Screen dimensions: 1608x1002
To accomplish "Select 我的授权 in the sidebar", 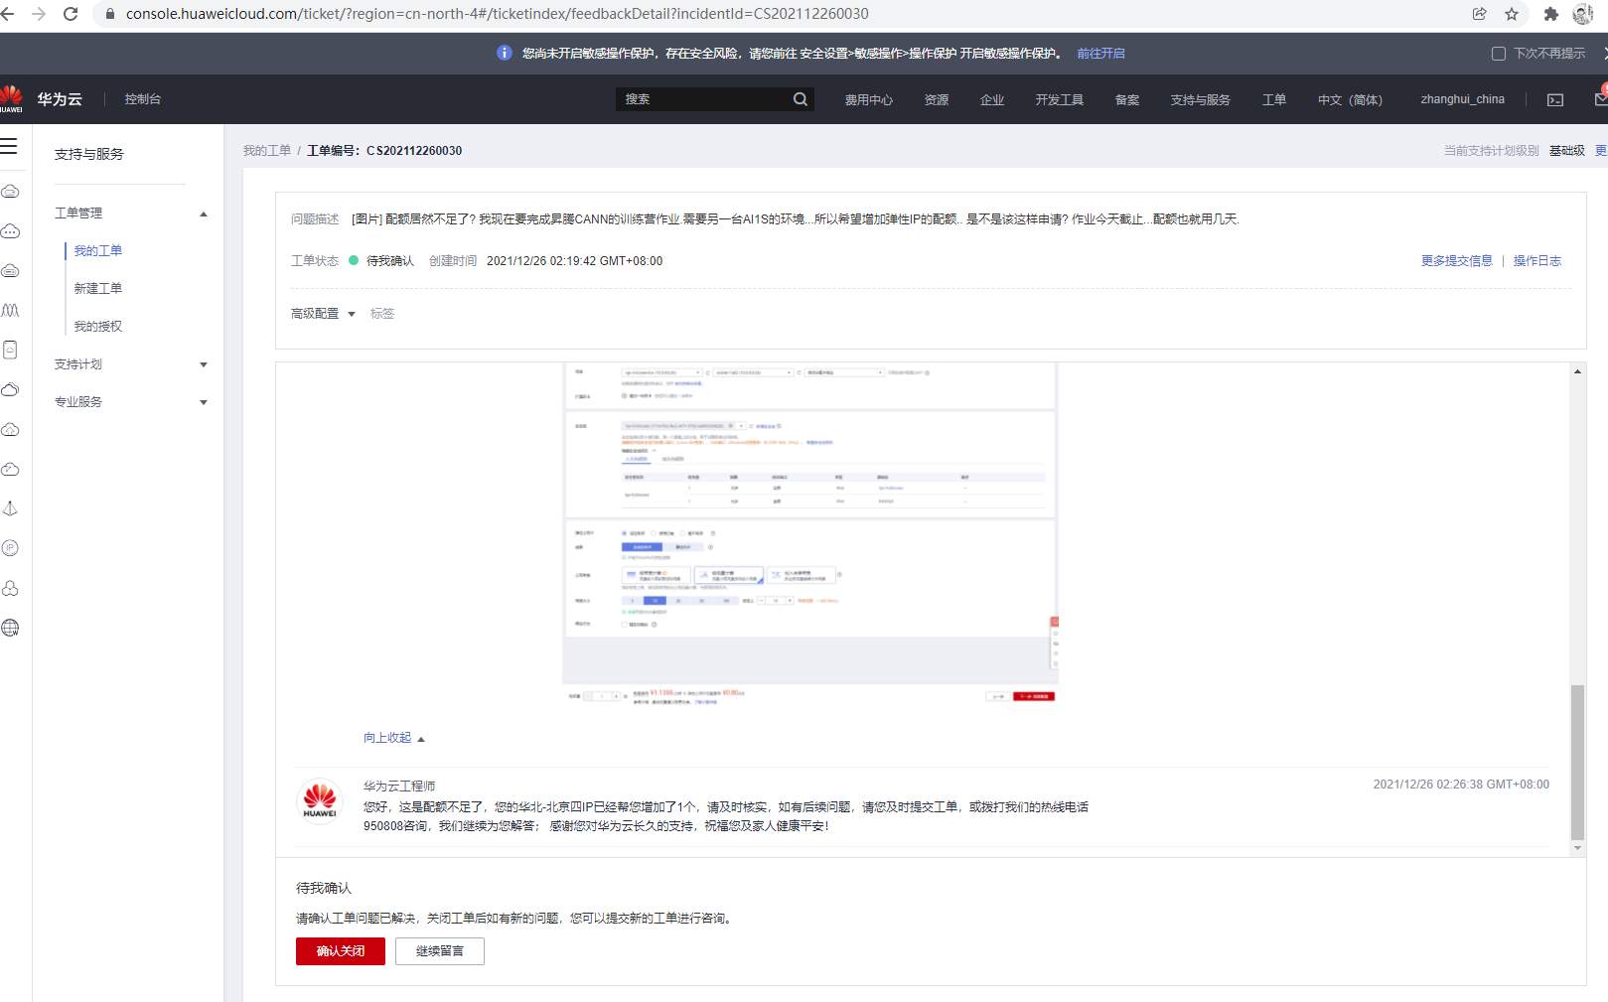I will pyautogui.click(x=98, y=327).
